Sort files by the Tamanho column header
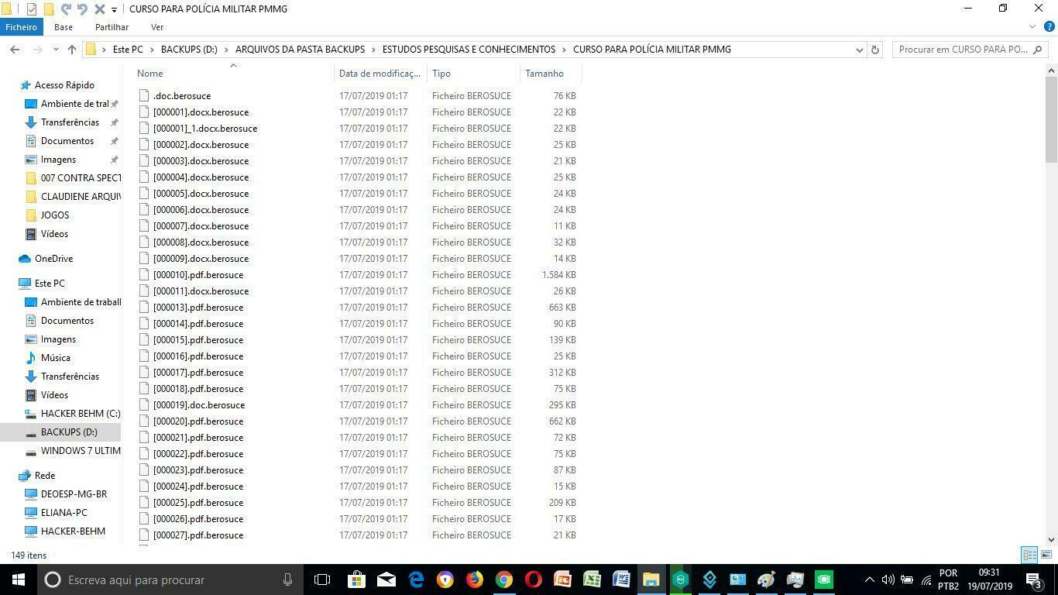 (x=551, y=74)
